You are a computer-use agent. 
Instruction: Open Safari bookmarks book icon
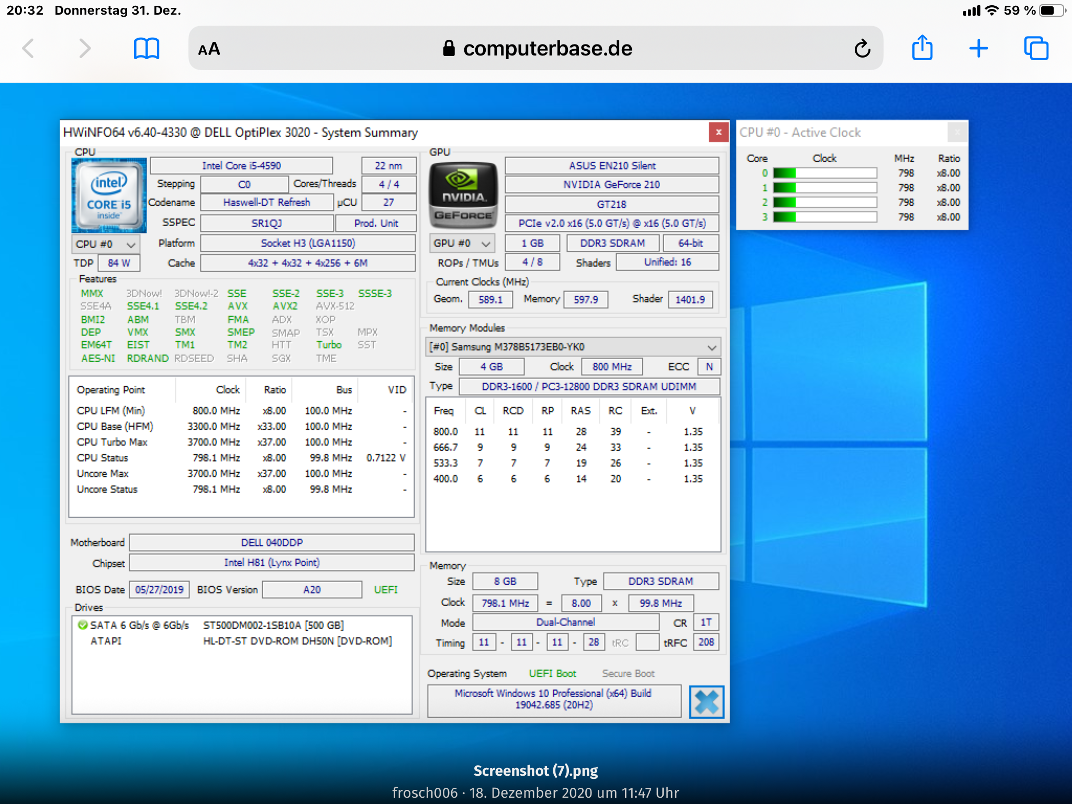146,49
